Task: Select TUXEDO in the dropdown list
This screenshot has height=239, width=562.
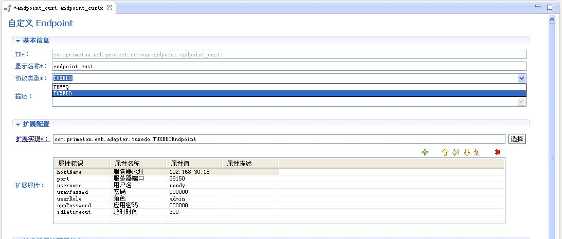Action: (x=63, y=94)
